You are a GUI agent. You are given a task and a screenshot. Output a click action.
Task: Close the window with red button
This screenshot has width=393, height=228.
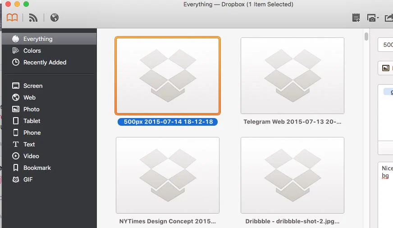point(8,4)
